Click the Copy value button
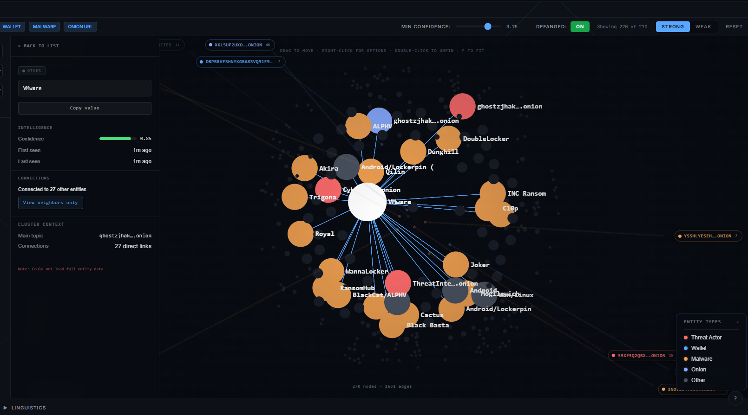The width and height of the screenshot is (748, 415). click(x=85, y=108)
